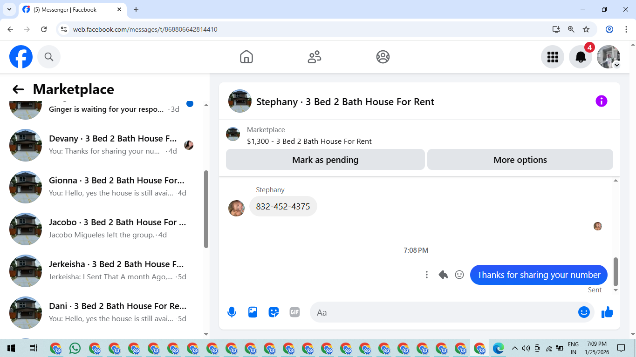The image size is (636, 357).
Task: Click the conversation list scrollbar thumb
Action: (206, 209)
